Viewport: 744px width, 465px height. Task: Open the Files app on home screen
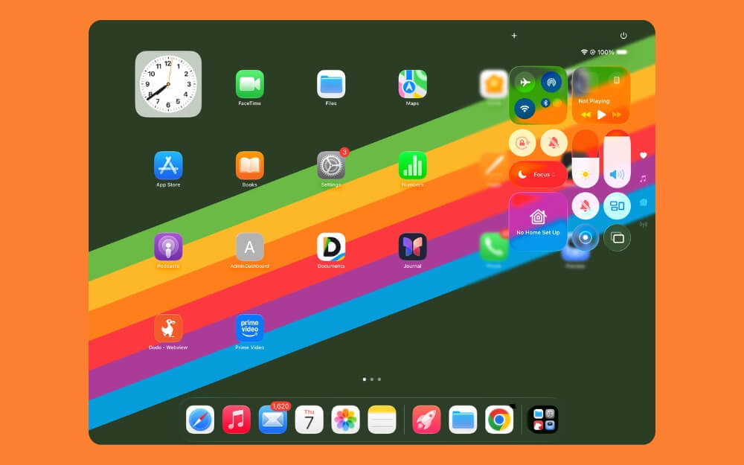click(331, 84)
